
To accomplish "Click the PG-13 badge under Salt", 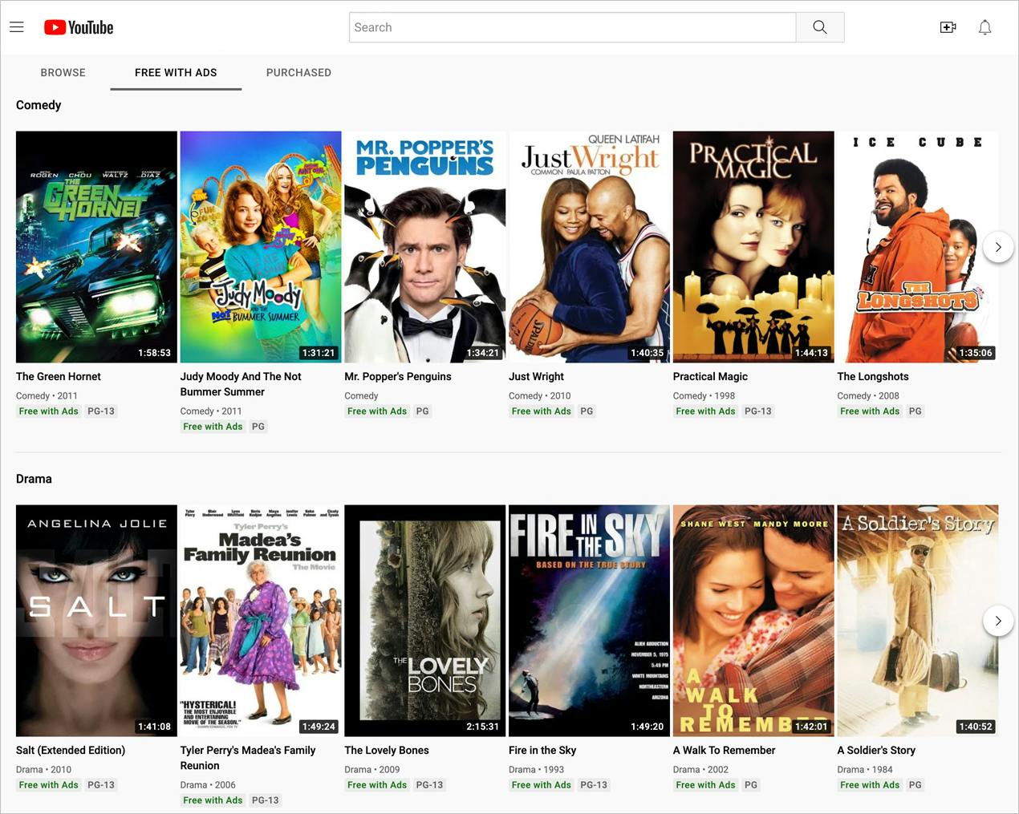I will tap(100, 784).
